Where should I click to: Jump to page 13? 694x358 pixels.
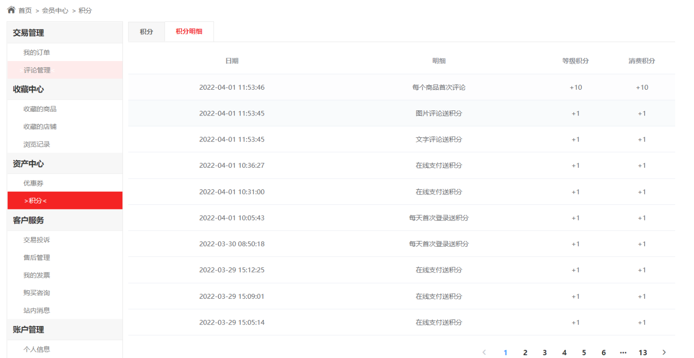click(x=643, y=352)
